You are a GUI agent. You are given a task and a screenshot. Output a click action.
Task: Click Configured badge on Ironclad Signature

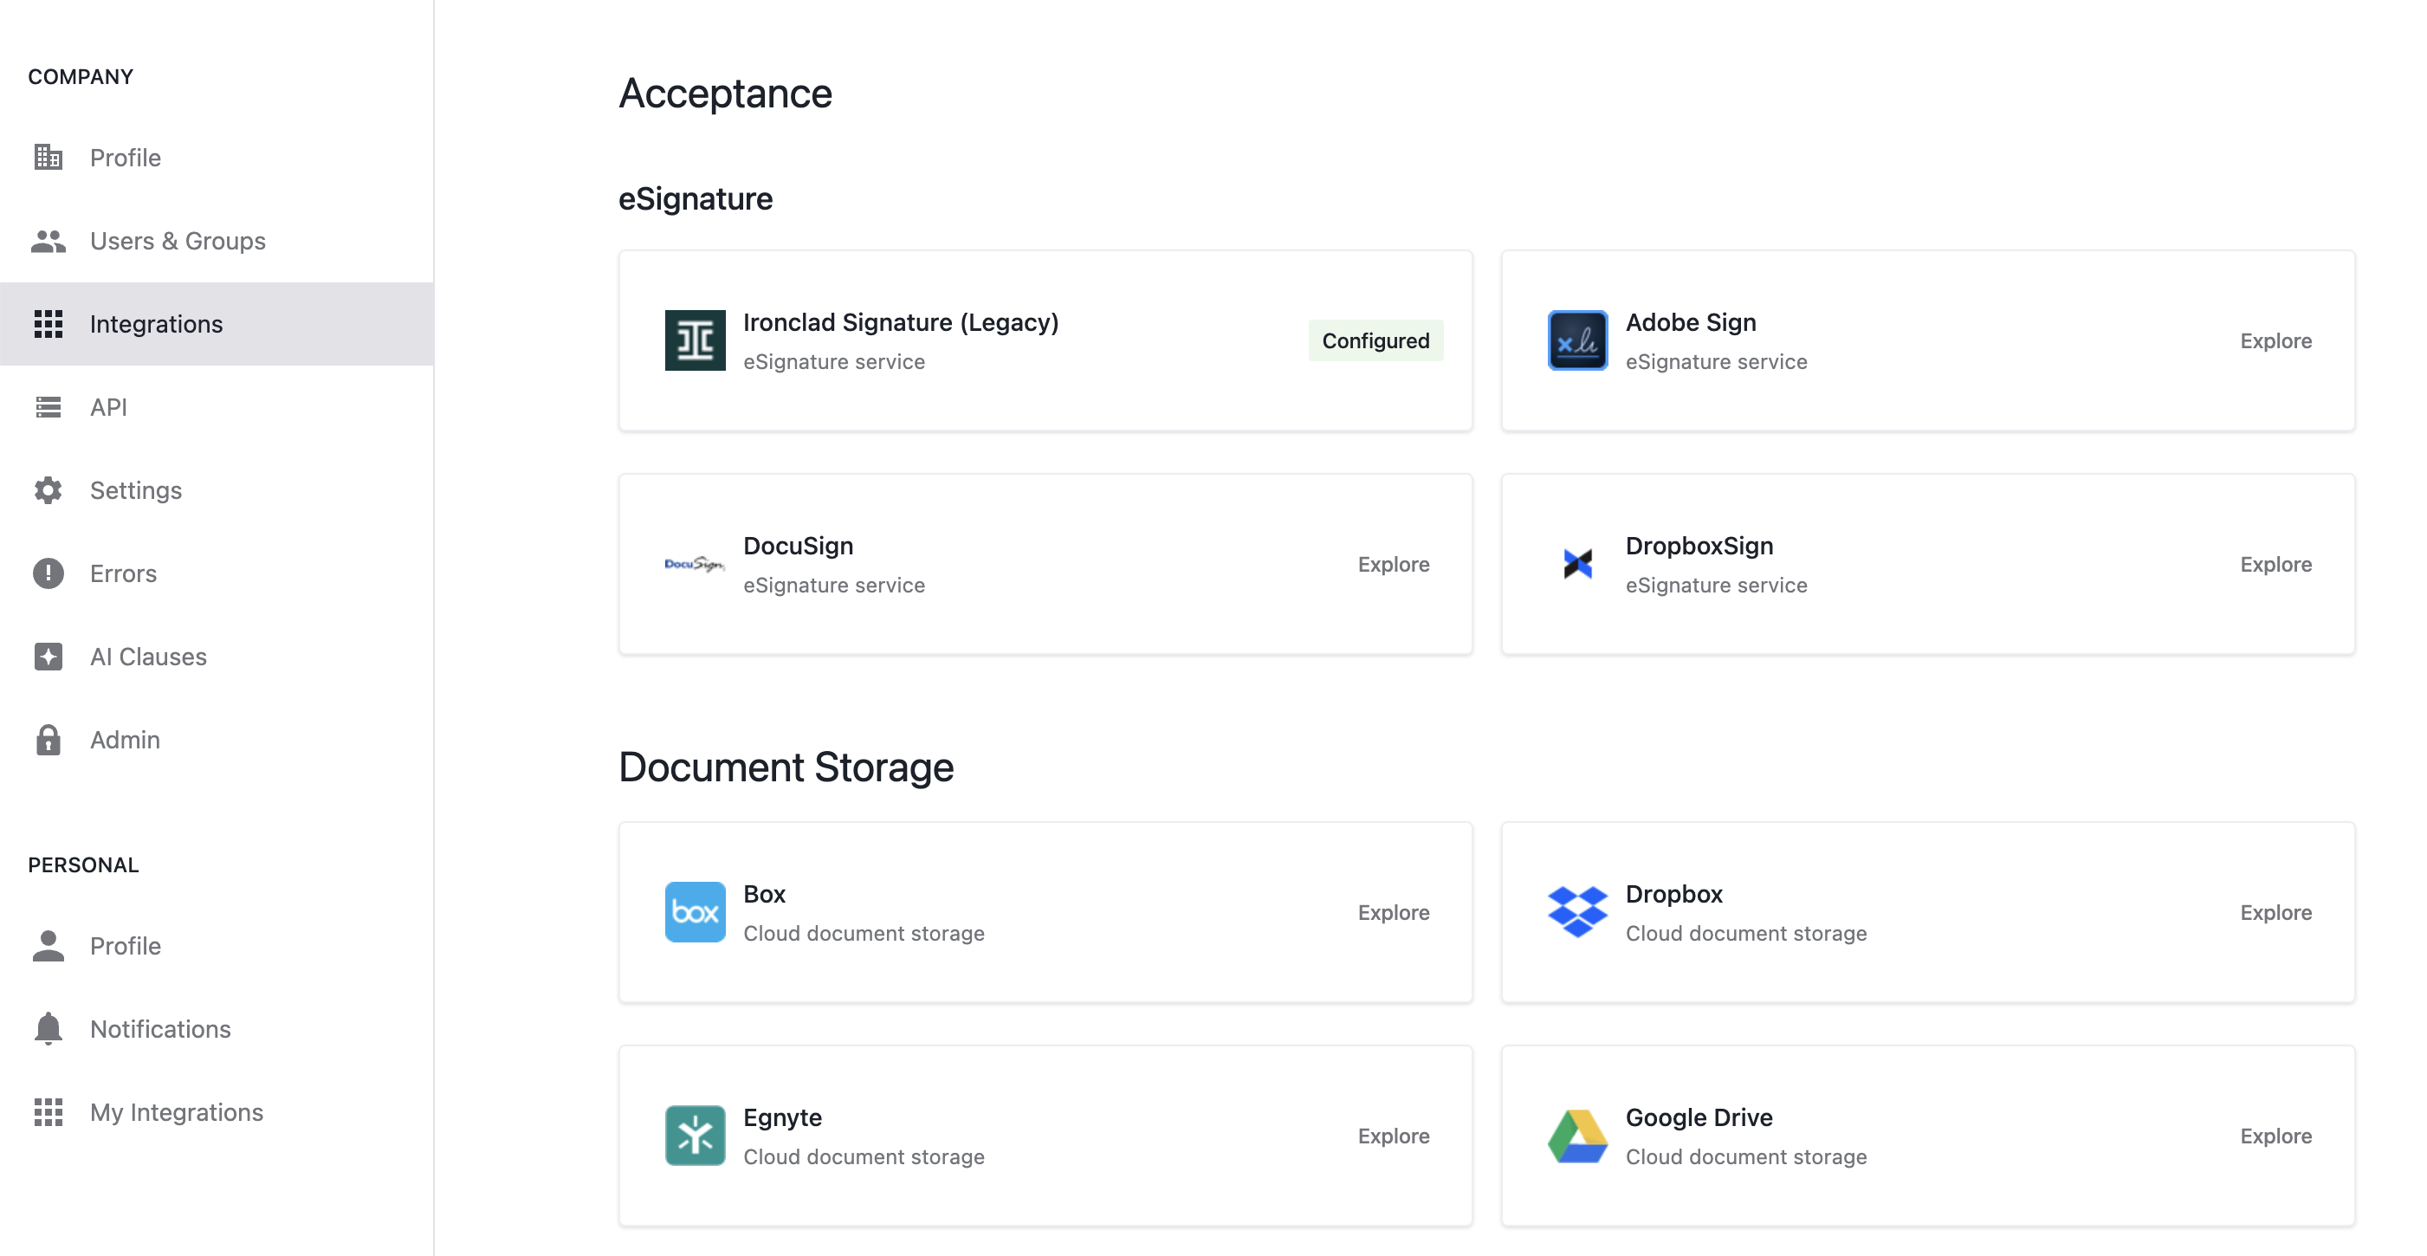point(1375,340)
